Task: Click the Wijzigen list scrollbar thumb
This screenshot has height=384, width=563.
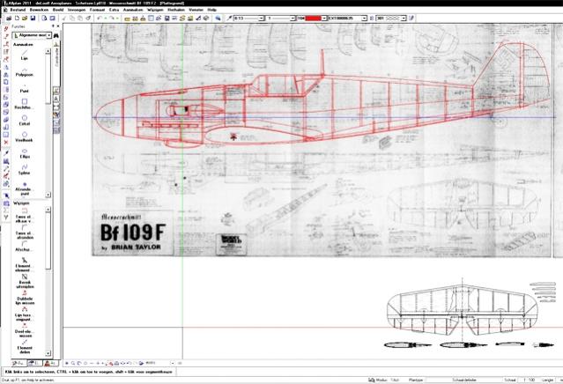Action: 48,240
